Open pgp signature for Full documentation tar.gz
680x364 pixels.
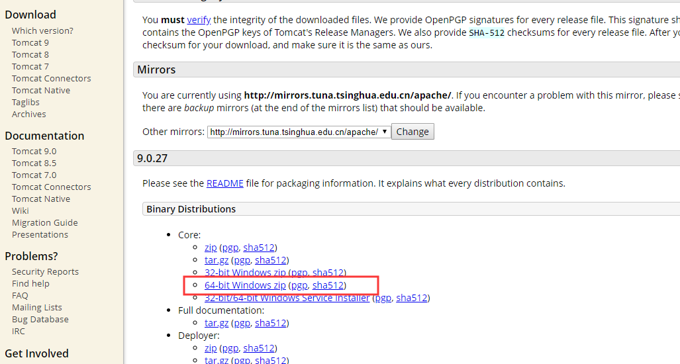(242, 323)
